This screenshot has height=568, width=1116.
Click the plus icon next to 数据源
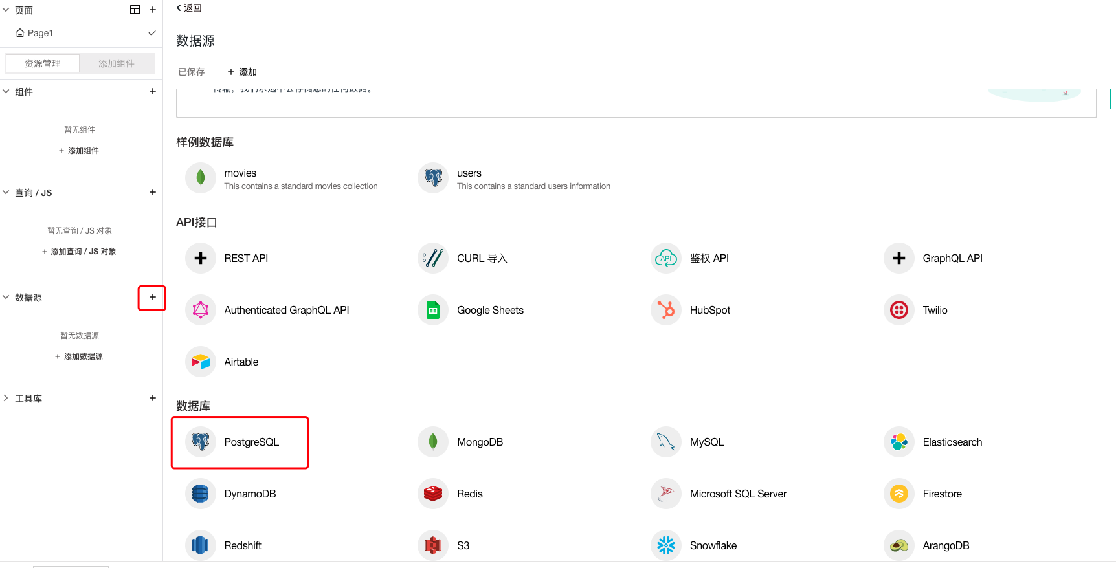(153, 297)
